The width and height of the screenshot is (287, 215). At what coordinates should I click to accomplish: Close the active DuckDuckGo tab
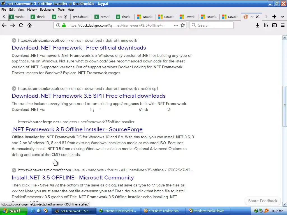click(257, 17)
